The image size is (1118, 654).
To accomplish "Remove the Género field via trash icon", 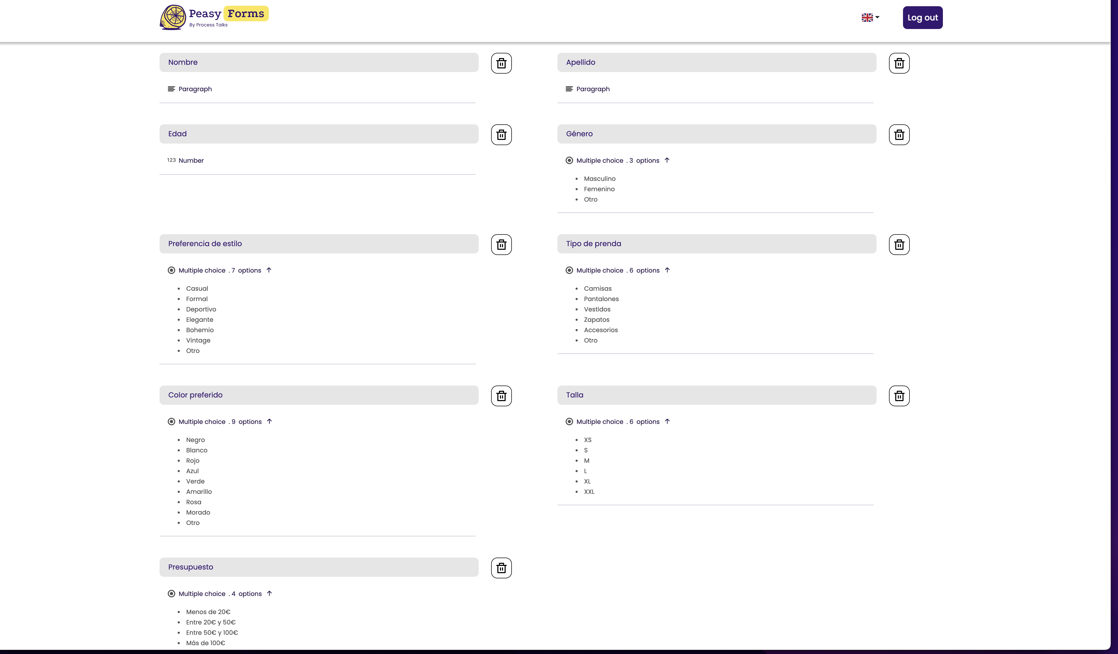I will 899,134.
